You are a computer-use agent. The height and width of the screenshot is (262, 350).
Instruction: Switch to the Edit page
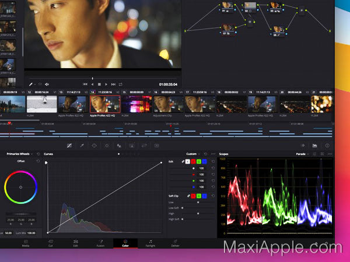pos(76,243)
